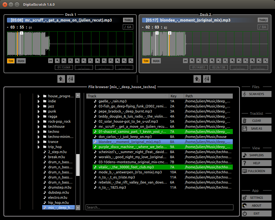Click the 8A key button on Deck 2
The image size is (275, 220).
coord(263,27)
